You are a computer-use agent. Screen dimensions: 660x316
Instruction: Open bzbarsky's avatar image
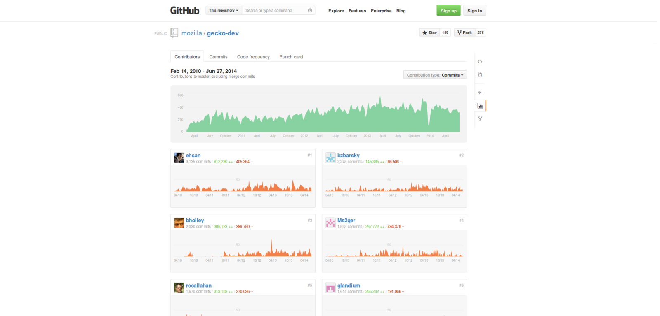(x=330, y=158)
